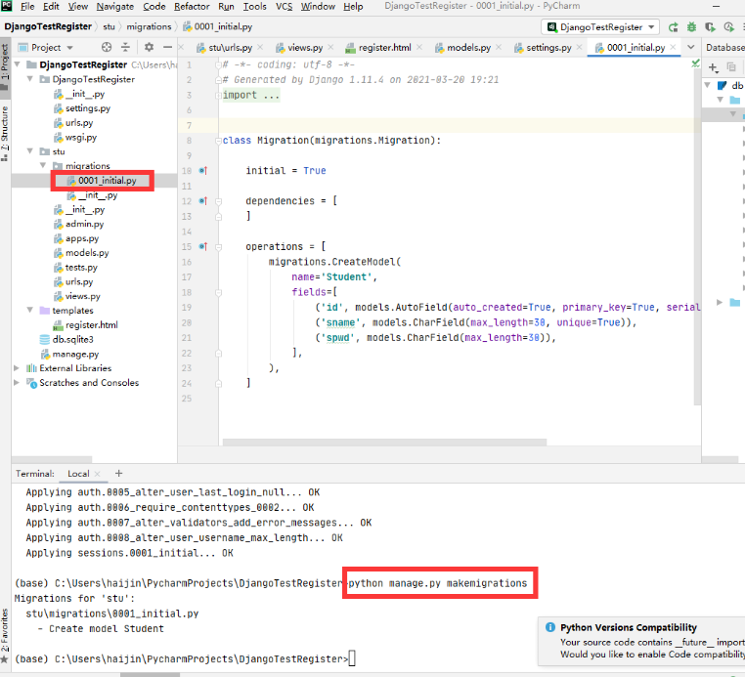Expand the External Libraries node
The image size is (745, 677).
click(18, 368)
